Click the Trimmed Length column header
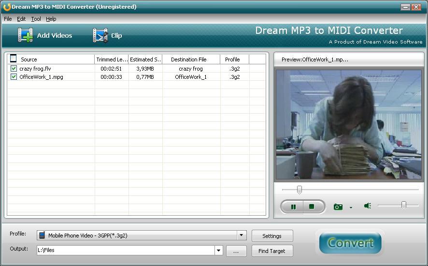This screenshot has height=266, width=428. [x=112, y=59]
